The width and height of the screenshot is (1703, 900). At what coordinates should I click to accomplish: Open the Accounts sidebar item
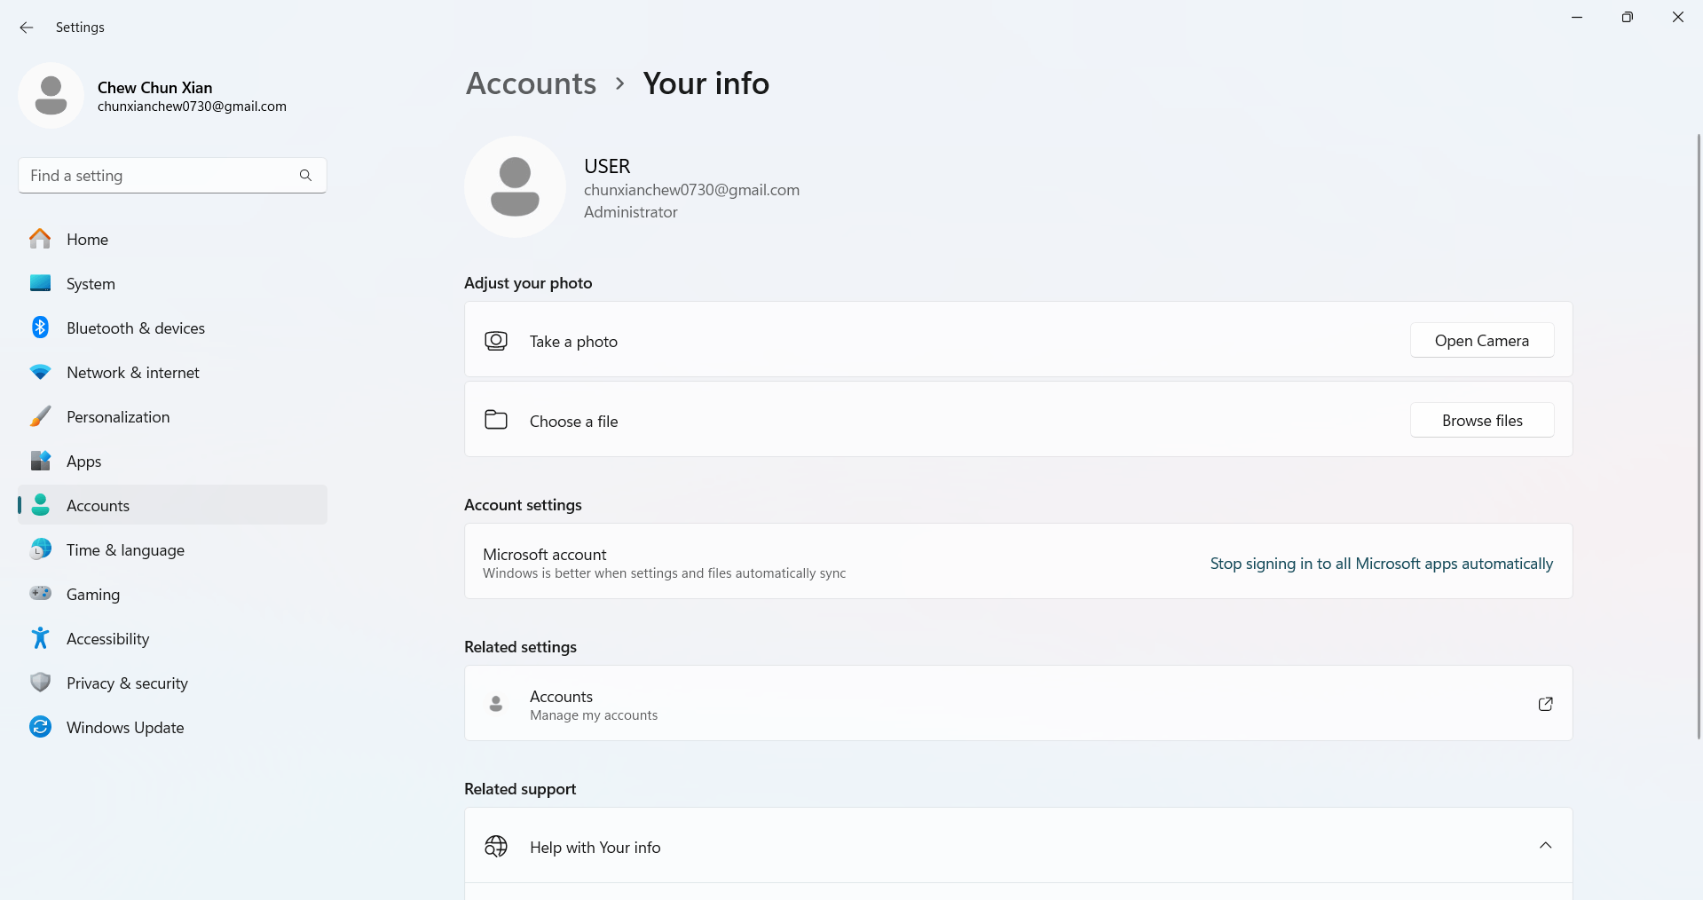172,505
